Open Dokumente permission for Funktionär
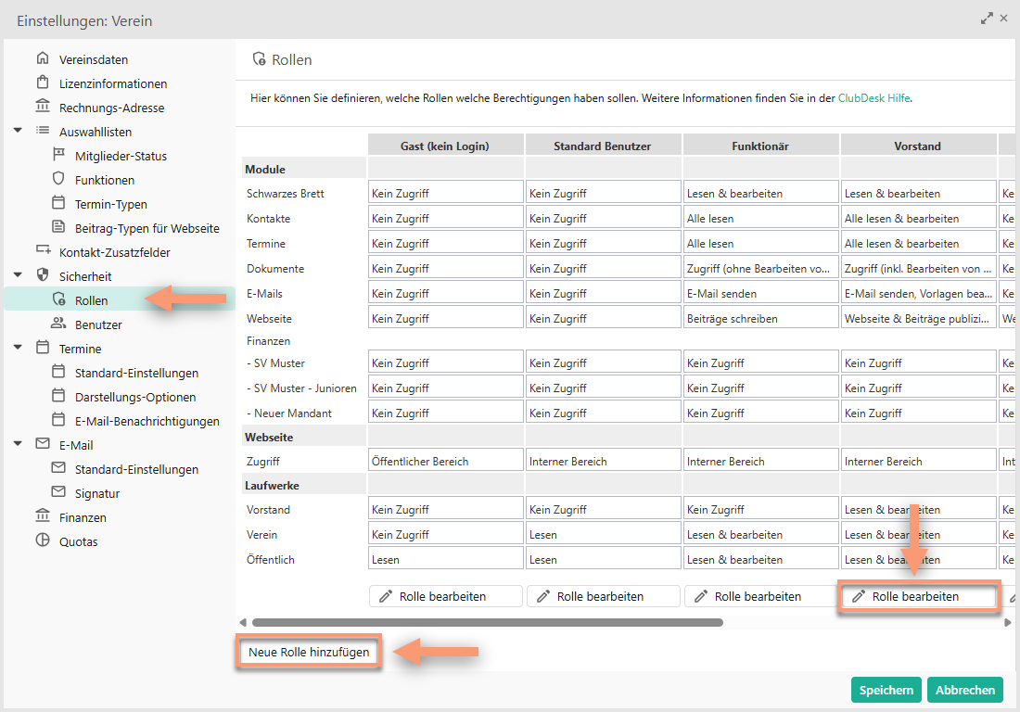This screenshot has width=1020, height=712. point(761,269)
